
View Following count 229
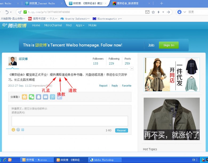tap(111, 63)
